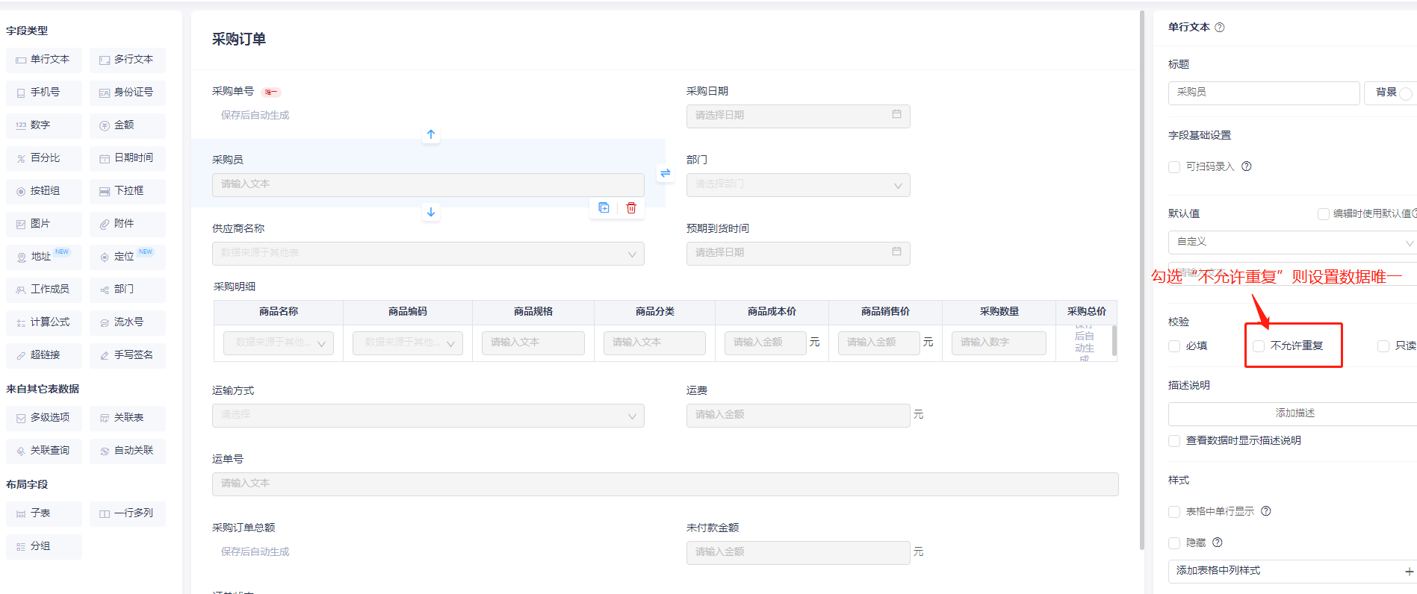Click the 添加描述 button
The image size is (1417, 594).
click(1294, 413)
